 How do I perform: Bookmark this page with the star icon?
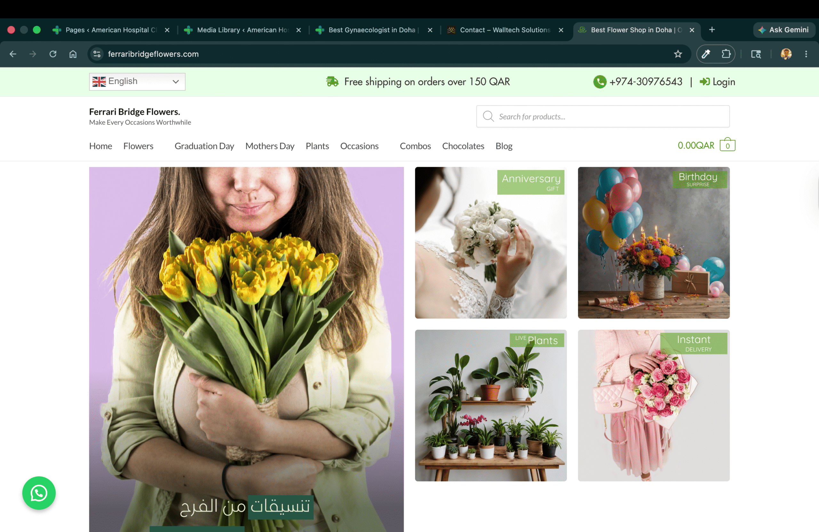[x=678, y=54]
